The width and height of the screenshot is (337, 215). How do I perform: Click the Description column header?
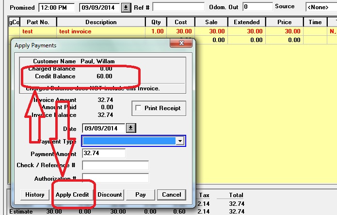101,22
